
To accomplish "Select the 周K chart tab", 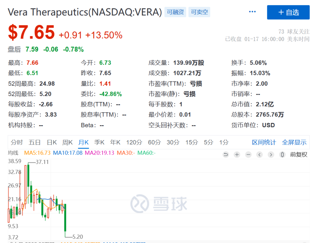I will coord(67,142).
